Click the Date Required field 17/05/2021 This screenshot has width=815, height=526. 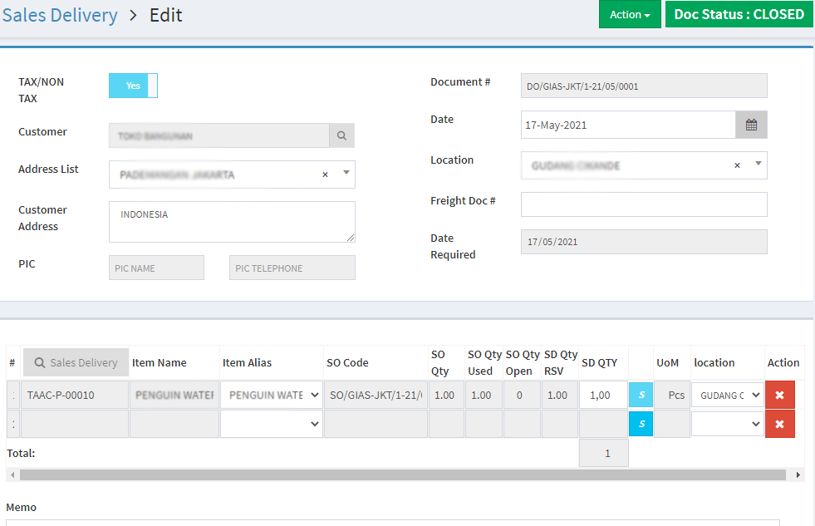coord(644,242)
